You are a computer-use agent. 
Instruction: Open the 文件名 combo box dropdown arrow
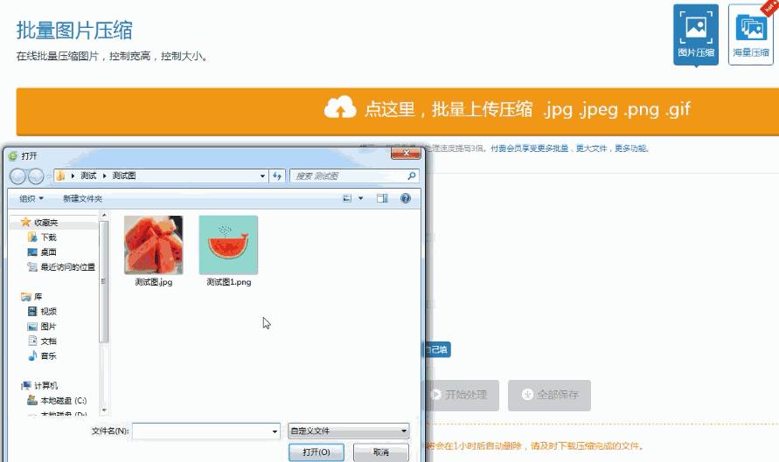275,431
